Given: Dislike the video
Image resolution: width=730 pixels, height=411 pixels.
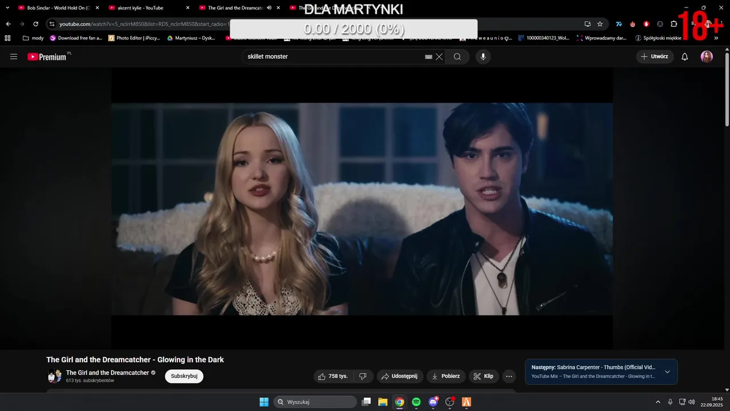Looking at the screenshot, I should coord(363,376).
